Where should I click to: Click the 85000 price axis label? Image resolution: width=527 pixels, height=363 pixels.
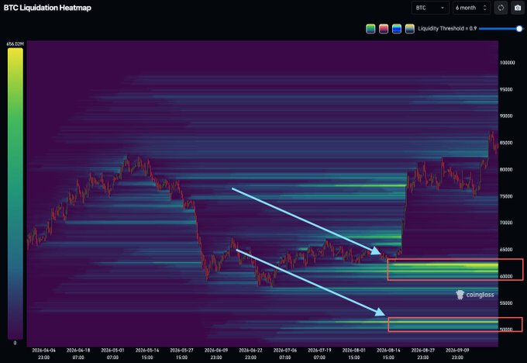coord(506,143)
